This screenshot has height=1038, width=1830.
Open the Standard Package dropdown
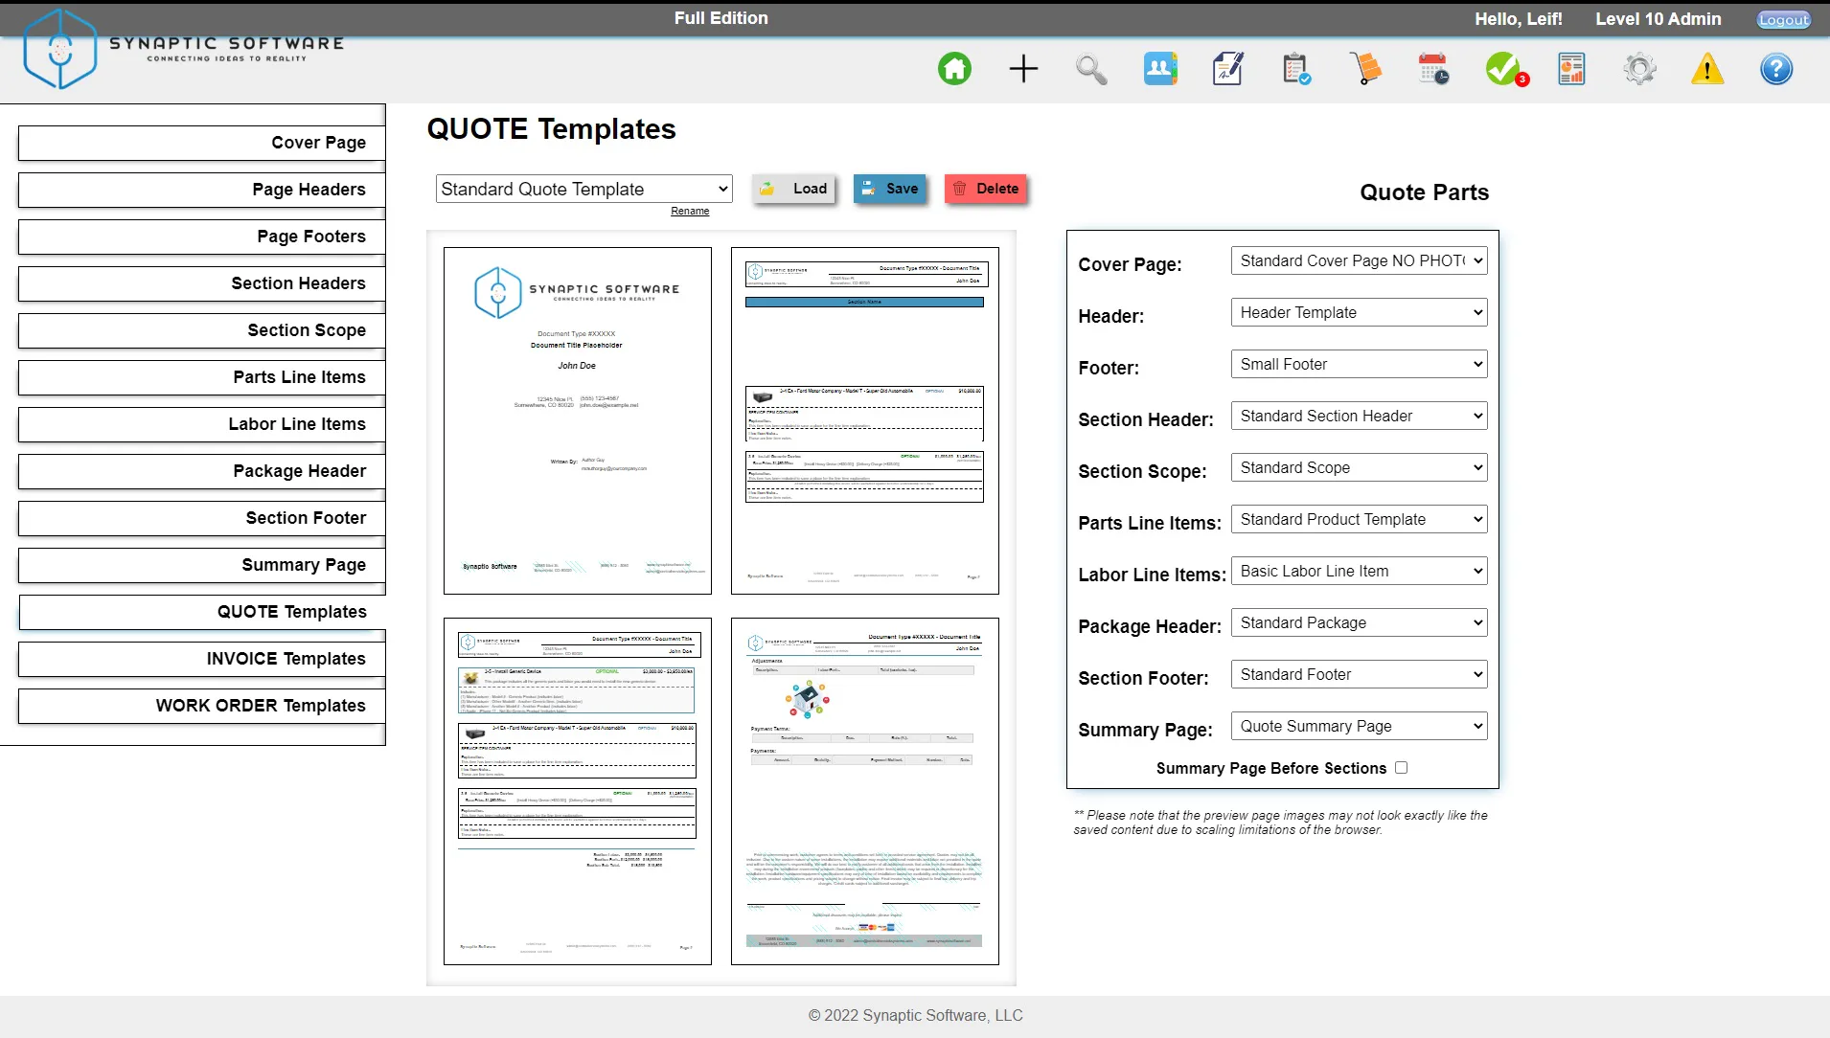pyautogui.click(x=1359, y=622)
